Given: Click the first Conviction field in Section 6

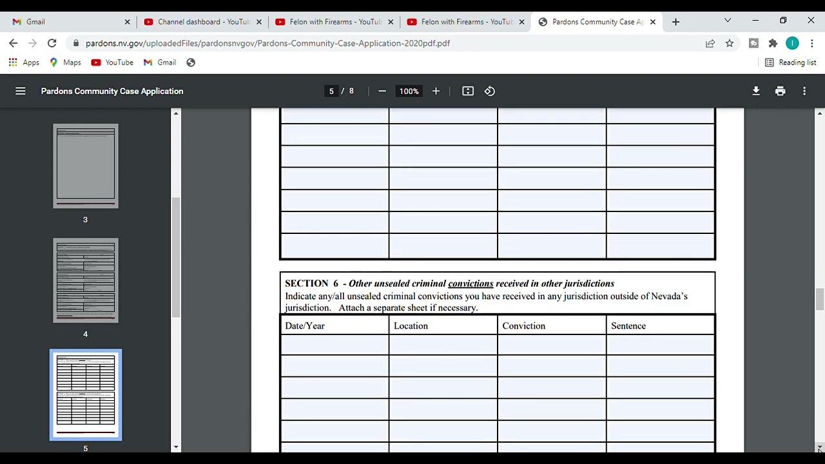Looking at the screenshot, I should [552, 345].
